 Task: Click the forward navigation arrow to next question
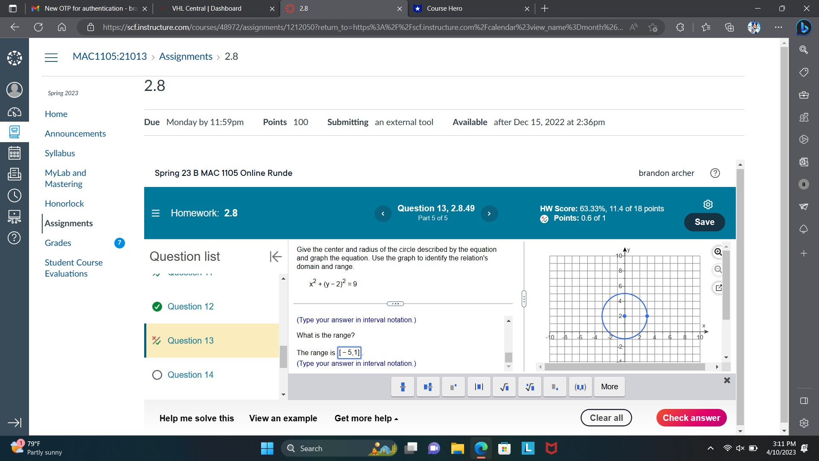489,213
